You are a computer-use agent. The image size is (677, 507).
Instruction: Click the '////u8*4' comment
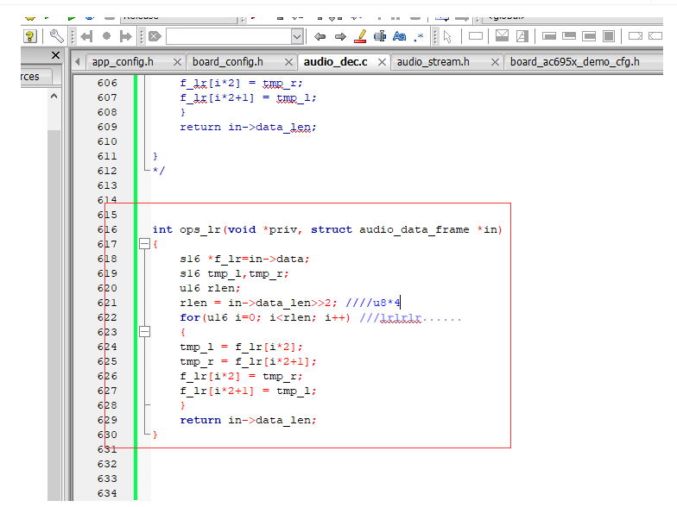373,303
